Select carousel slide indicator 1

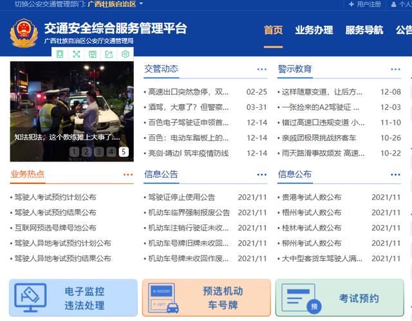[74, 152]
